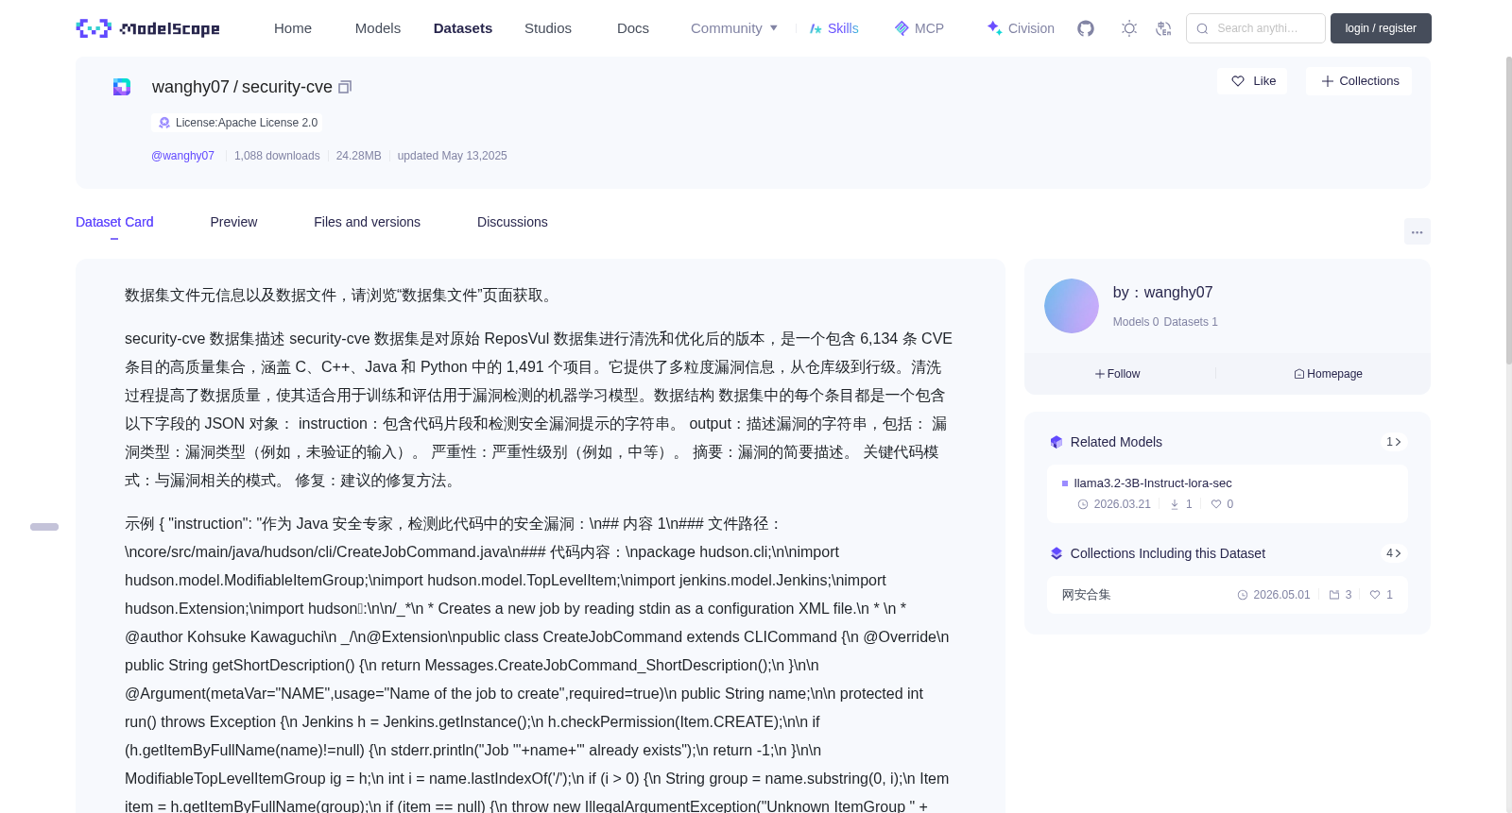This screenshot has width=1512, height=813.
Task: Go to the Home menu item
Action: [x=293, y=28]
